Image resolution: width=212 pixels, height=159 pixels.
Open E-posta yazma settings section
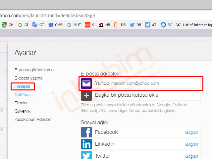[28, 78]
